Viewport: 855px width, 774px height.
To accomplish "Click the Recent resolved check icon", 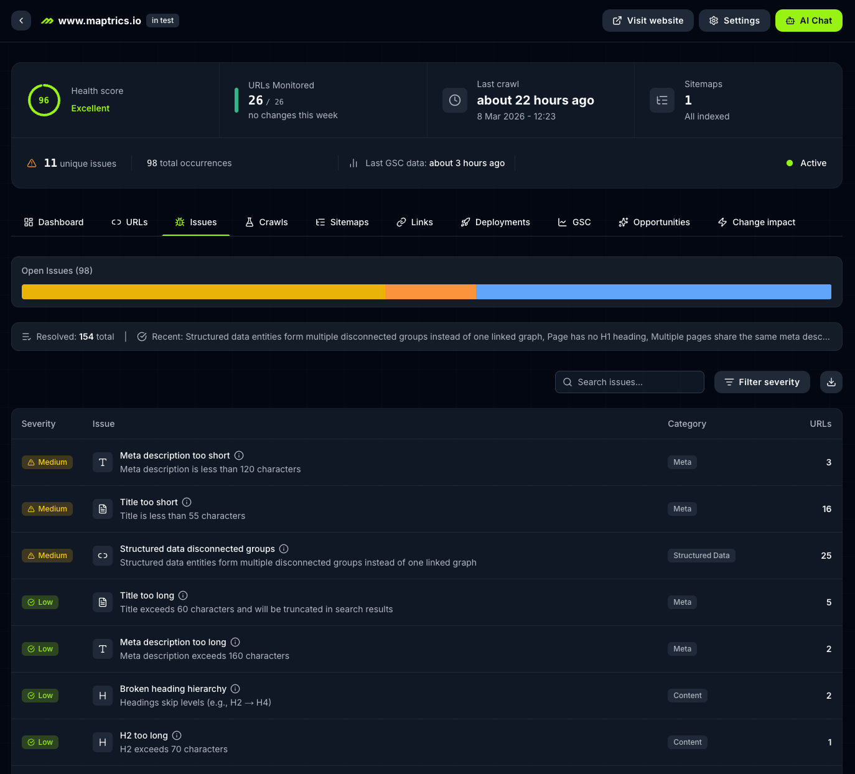I will point(142,337).
